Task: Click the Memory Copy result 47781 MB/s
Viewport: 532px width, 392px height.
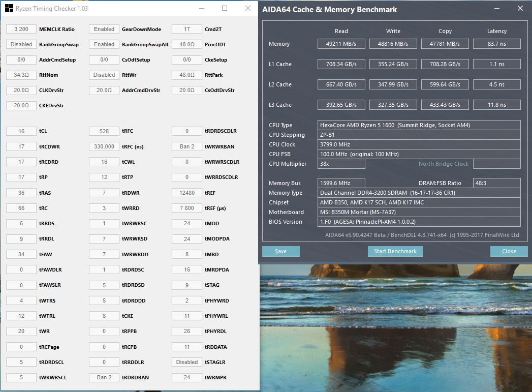Action: click(x=445, y=44)
